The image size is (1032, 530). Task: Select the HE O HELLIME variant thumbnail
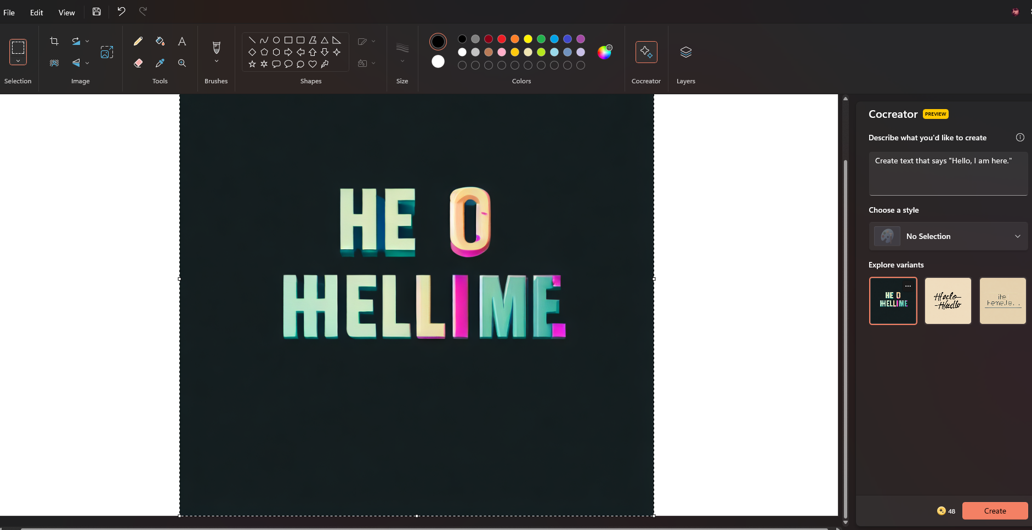[x=893, y=301]
